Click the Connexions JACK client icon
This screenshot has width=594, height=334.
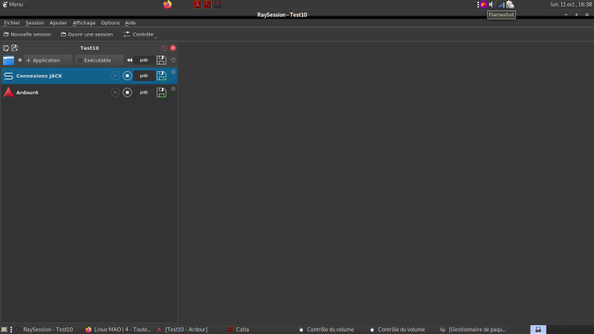click(x=8, y=76)
